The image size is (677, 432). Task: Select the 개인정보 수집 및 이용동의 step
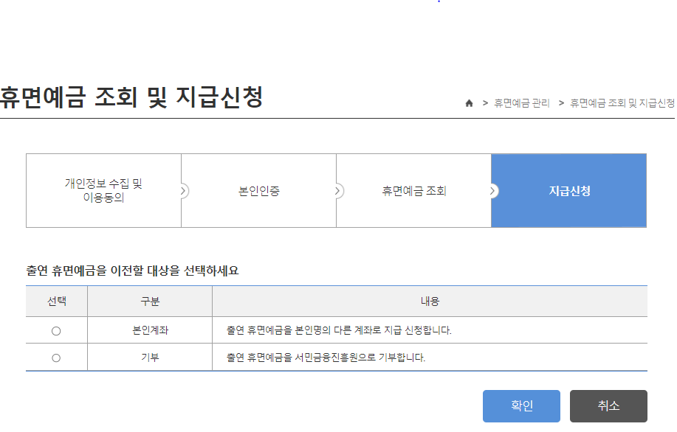coord(103,190)
